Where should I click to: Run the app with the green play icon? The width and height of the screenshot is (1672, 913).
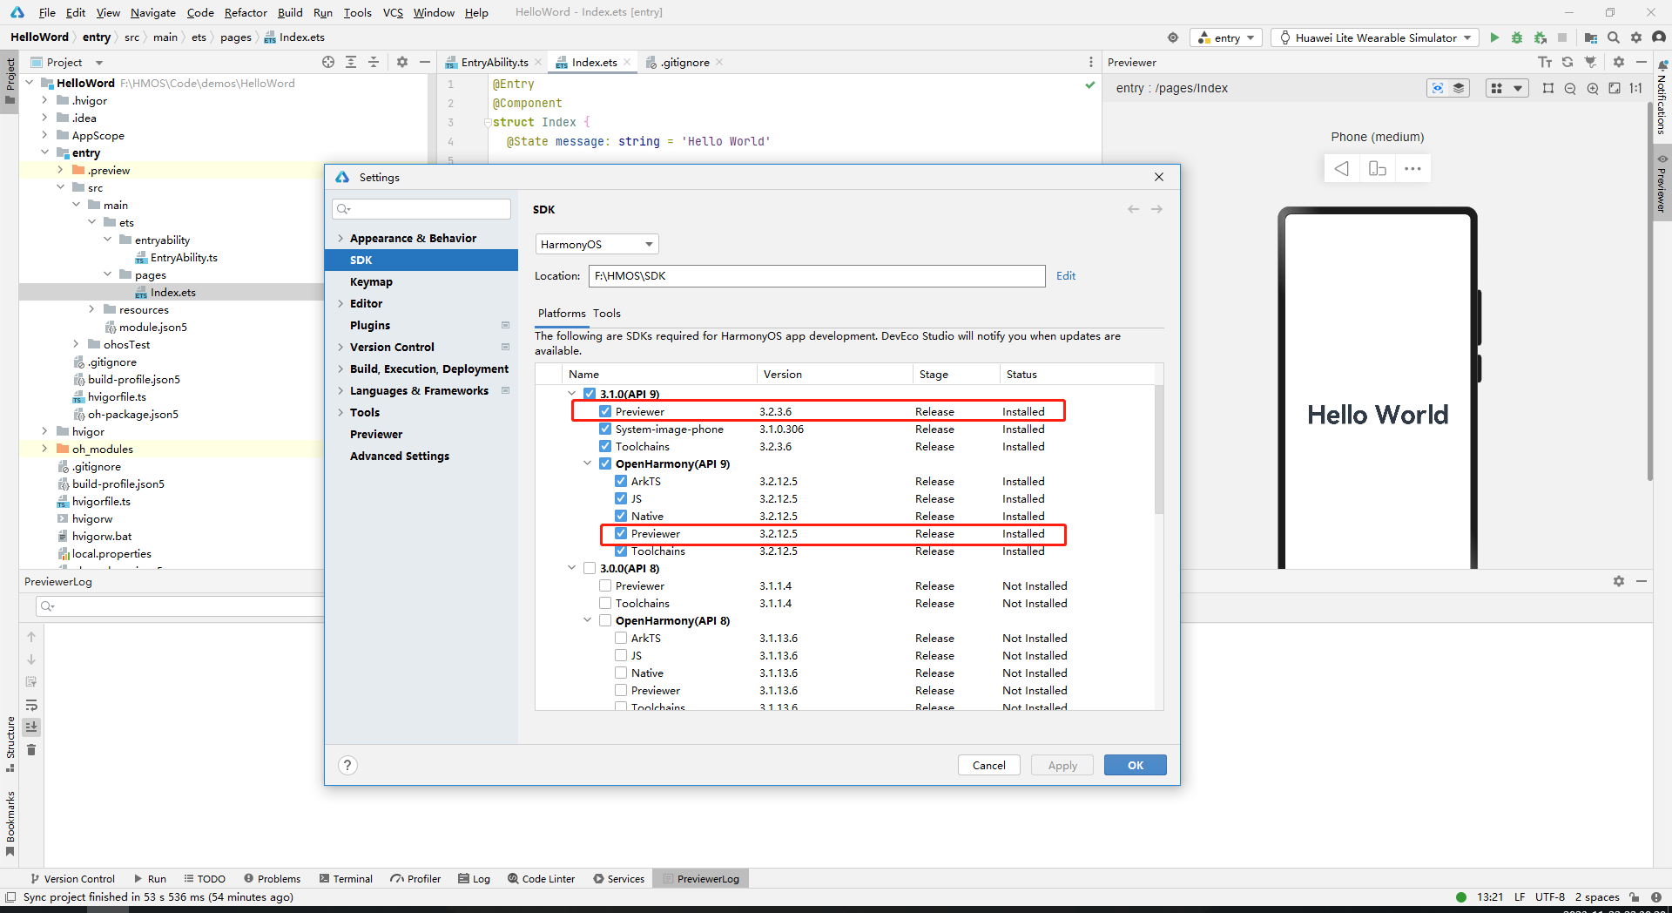[1494, 37]
